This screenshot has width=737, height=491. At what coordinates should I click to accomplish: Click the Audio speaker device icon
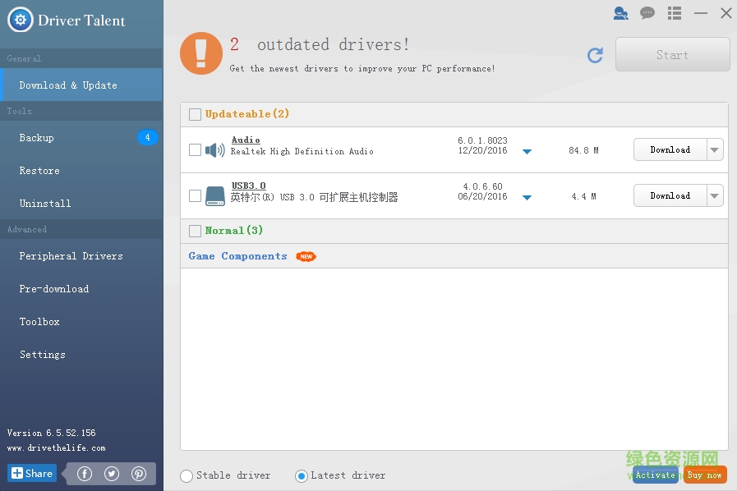(214, 149)
